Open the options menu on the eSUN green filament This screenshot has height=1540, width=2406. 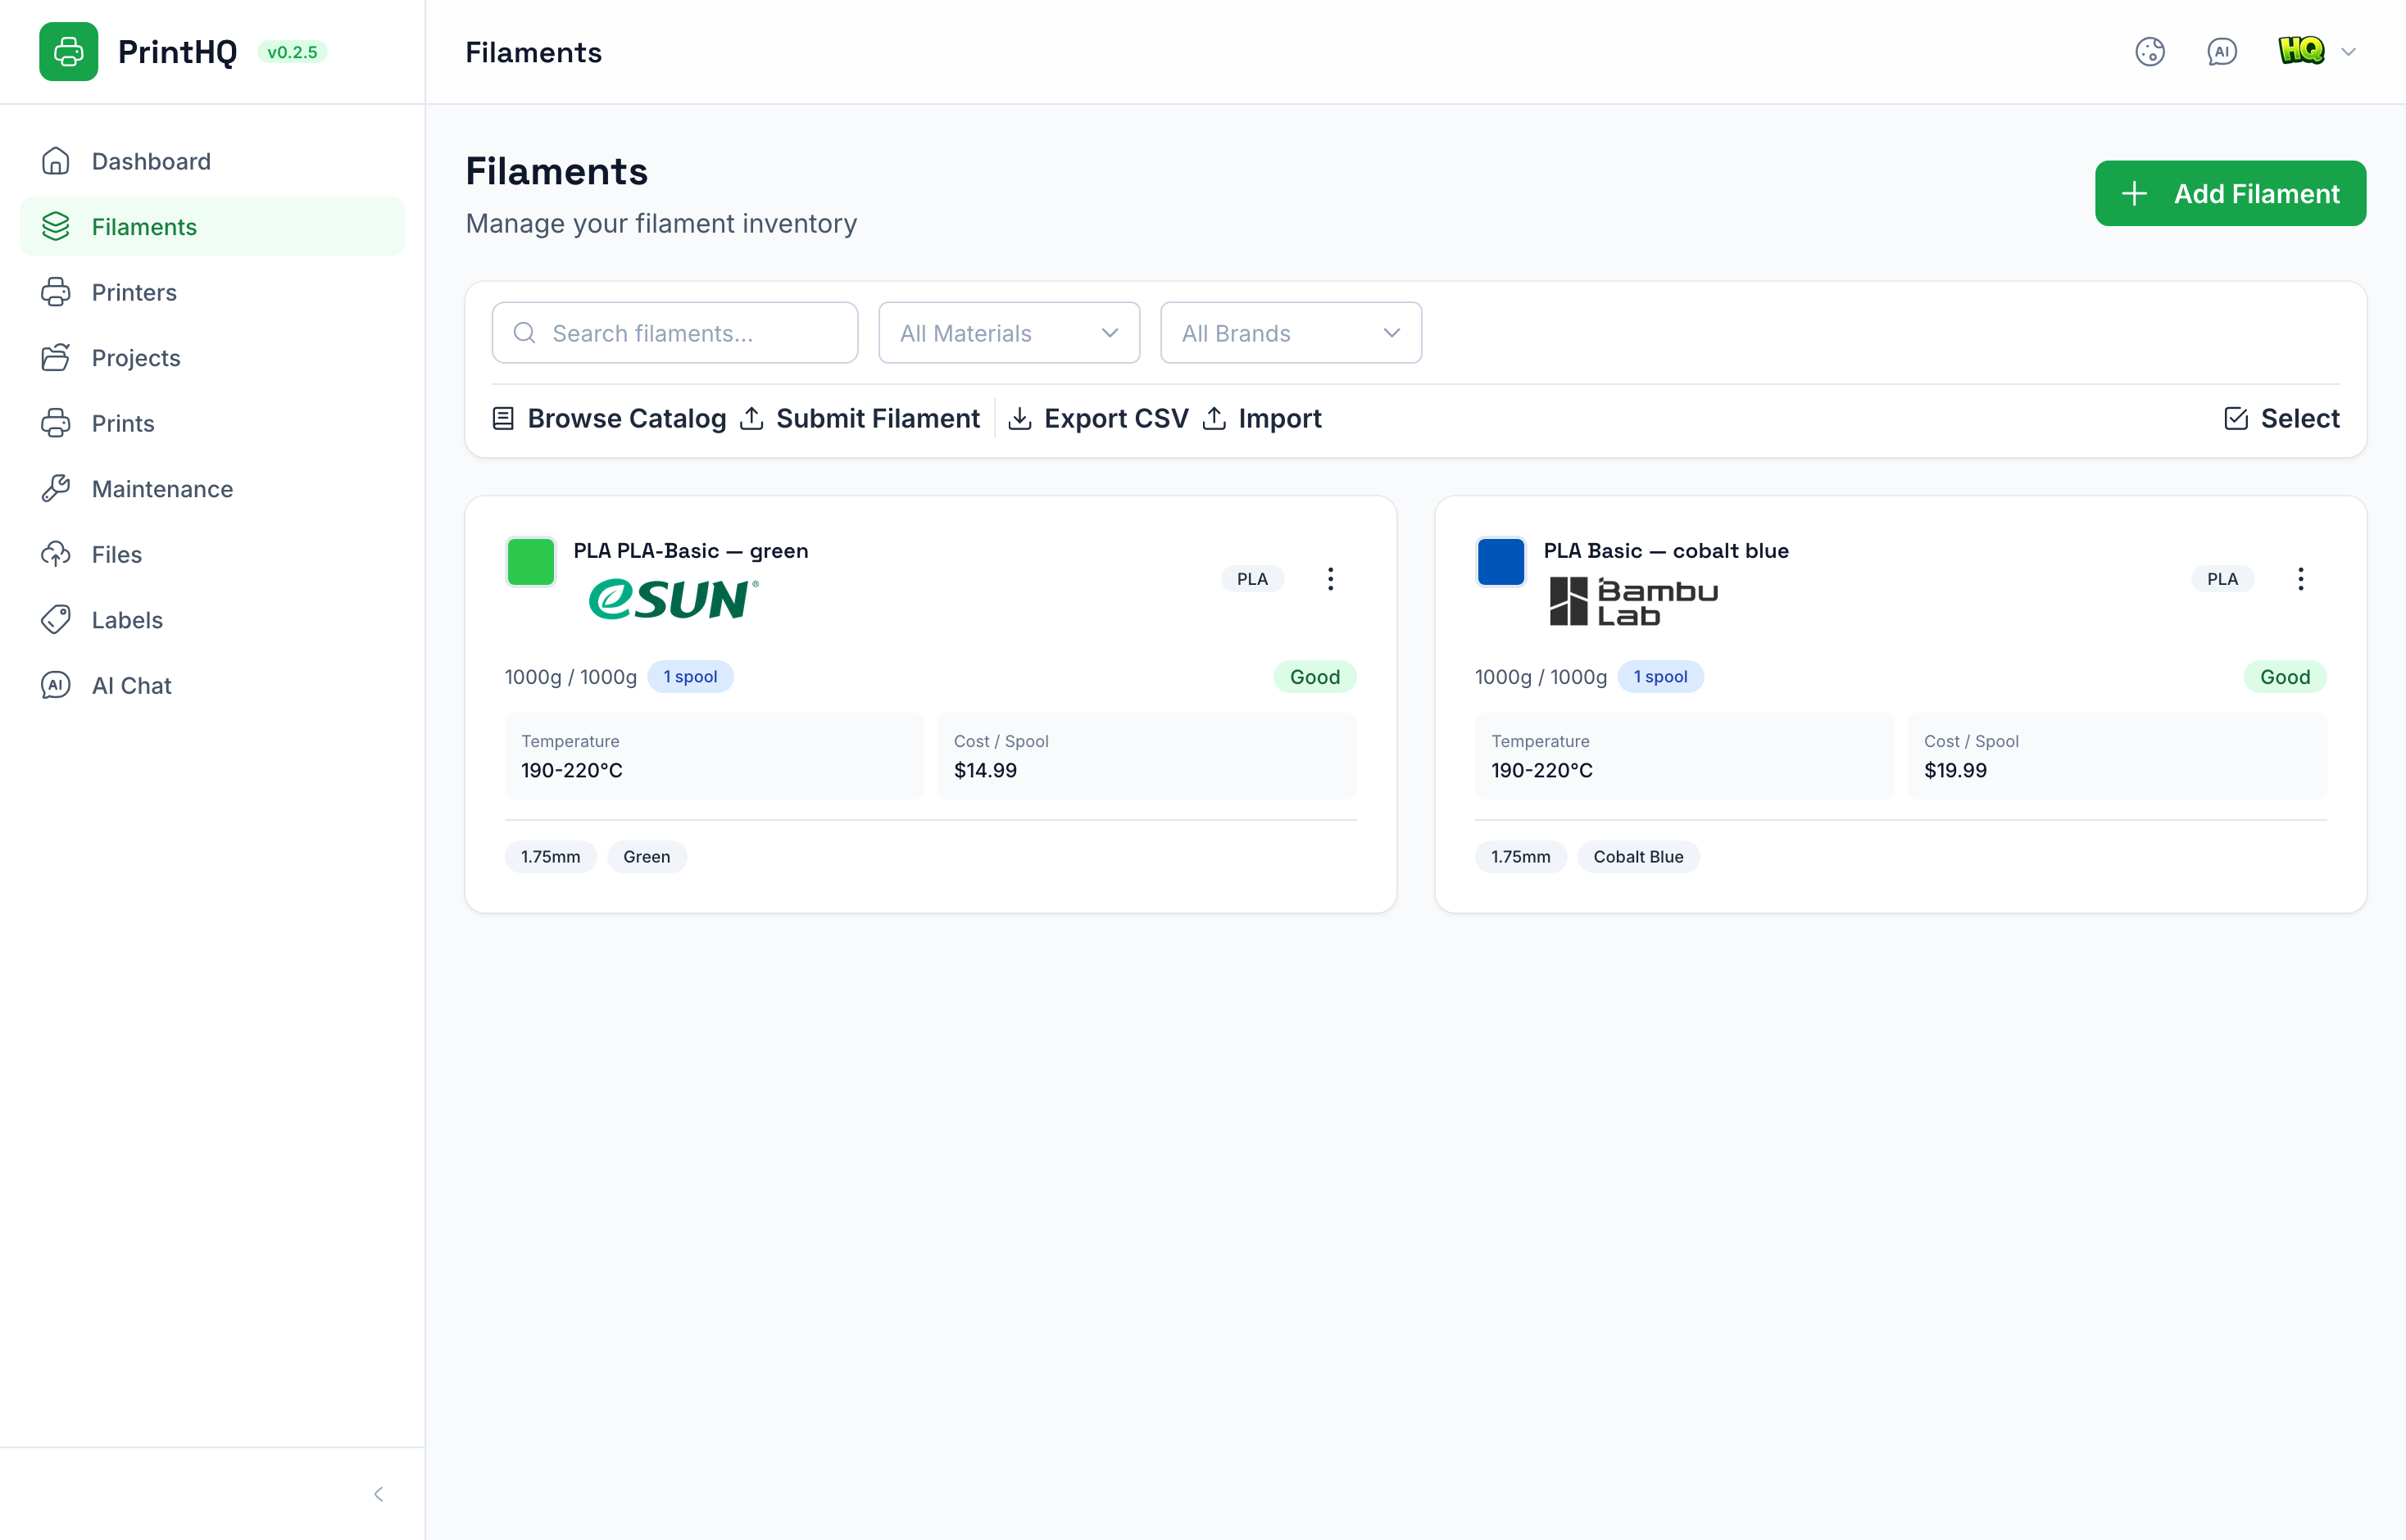[1331, 578]
